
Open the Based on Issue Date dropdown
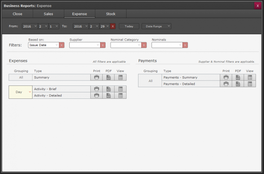pyautogui.click(x=43, y=45)
